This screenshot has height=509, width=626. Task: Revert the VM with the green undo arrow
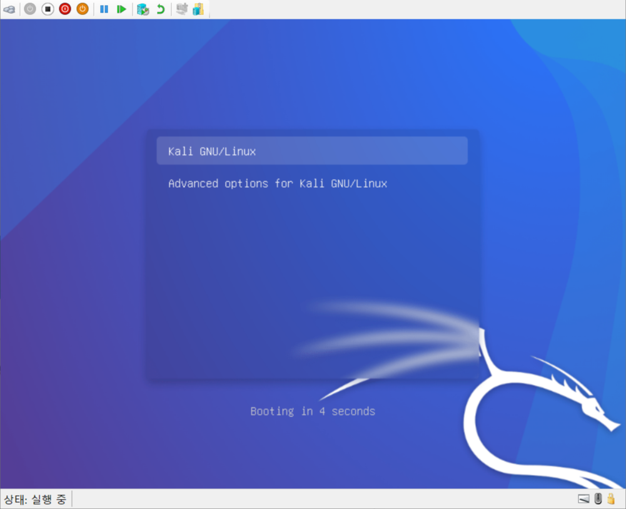pyautogui.click(x=161, y=9)
